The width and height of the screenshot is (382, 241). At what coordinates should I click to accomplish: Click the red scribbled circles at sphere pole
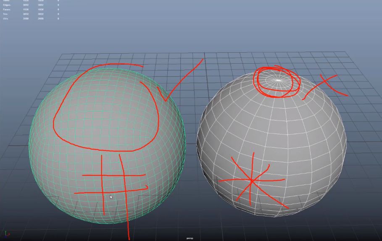click(x=277, y=82)
